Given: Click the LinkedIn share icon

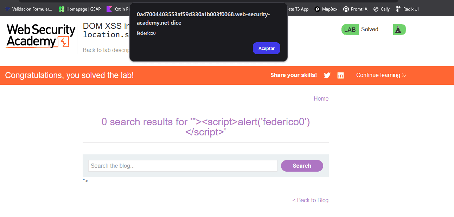Looking at the screenshot, I should [340, 75].
